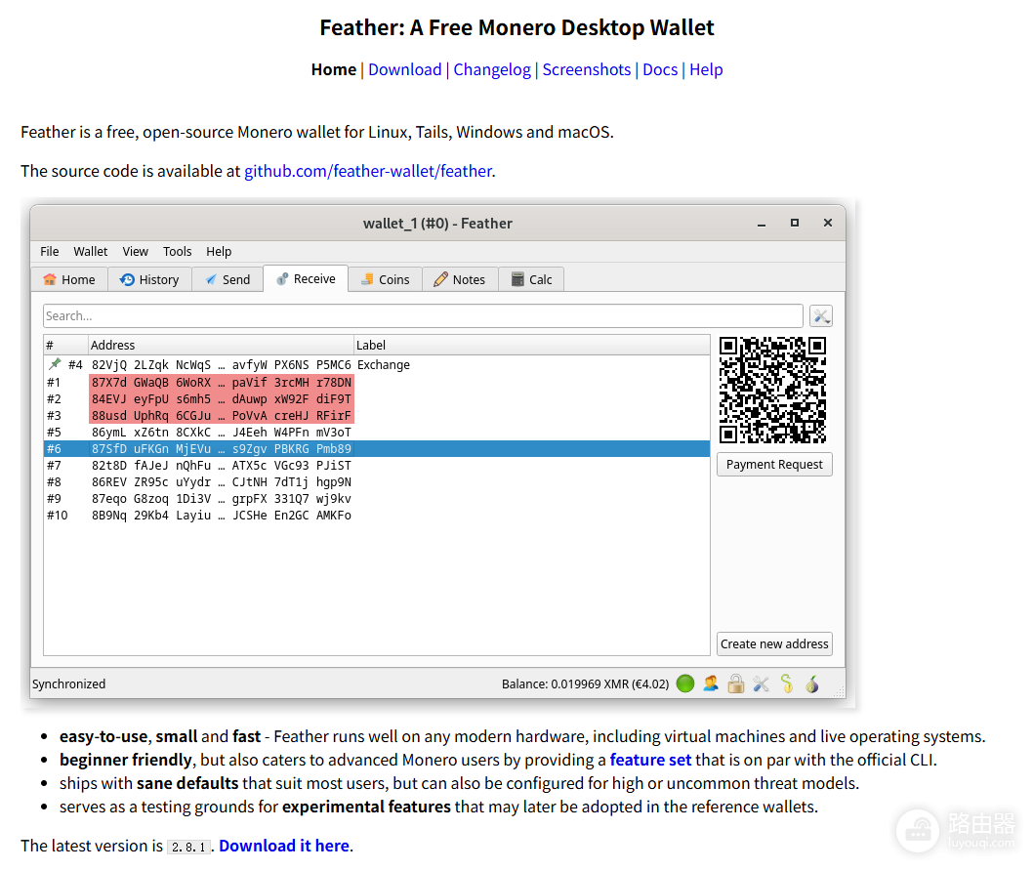Switch to the Coins tab
The image size is (1033, 870).
point(386,279)
